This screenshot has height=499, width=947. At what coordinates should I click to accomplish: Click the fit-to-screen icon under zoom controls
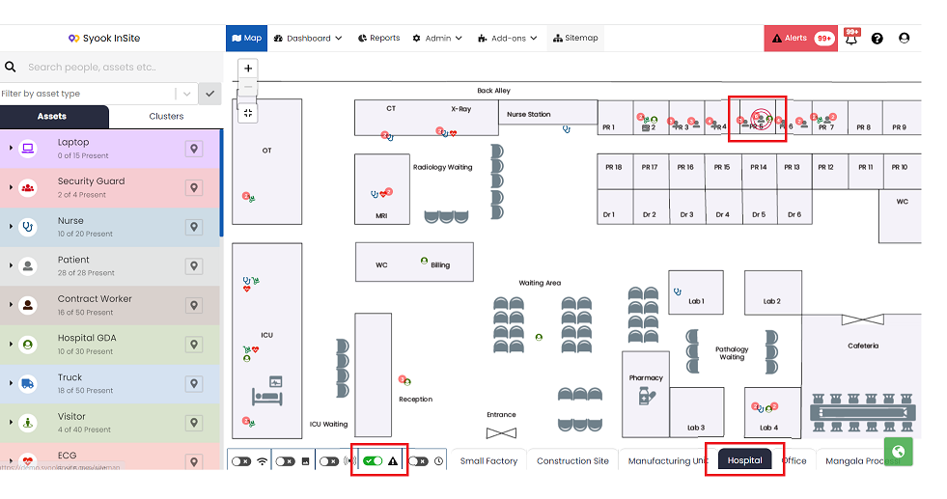click(x=248, y=113)
